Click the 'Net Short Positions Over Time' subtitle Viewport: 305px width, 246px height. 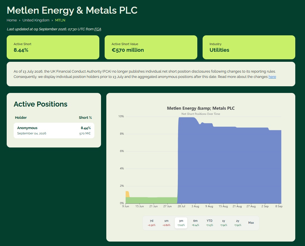pyautogui.click(x=201, y=114)
